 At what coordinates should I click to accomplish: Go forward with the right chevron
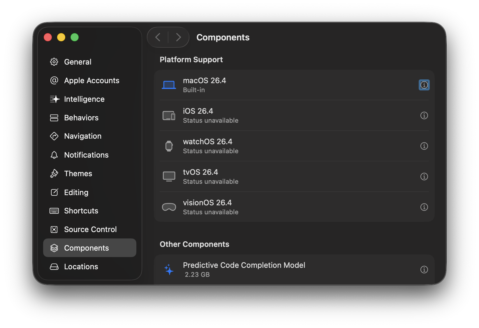[179, 37]
